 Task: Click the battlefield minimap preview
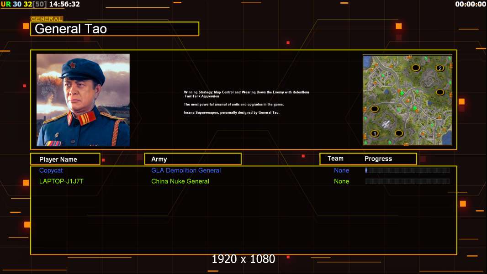pos(408,100)
